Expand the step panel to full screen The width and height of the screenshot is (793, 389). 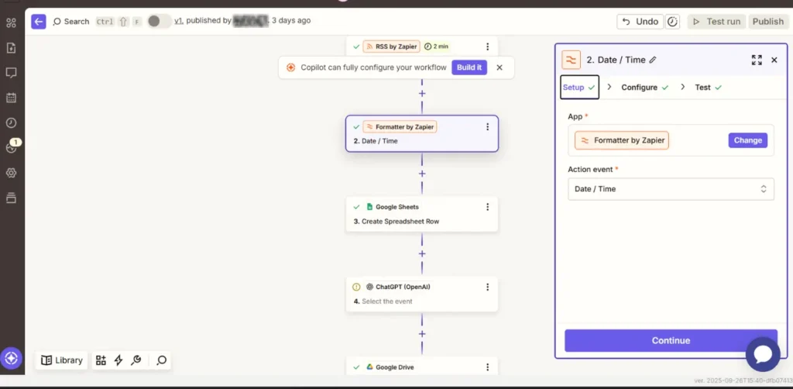[x=757, y=60]
